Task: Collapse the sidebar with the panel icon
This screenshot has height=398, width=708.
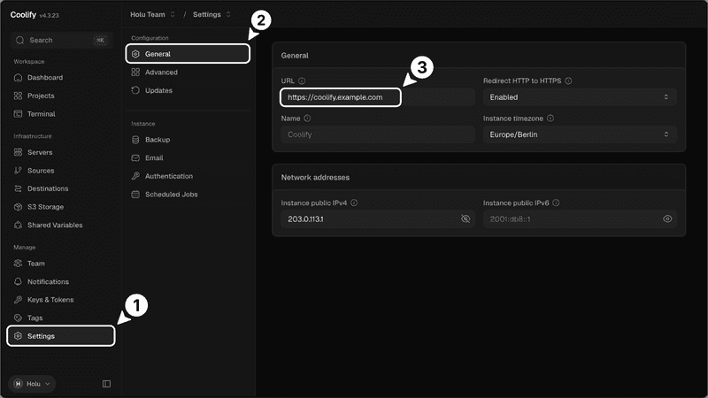Action: 106,384
